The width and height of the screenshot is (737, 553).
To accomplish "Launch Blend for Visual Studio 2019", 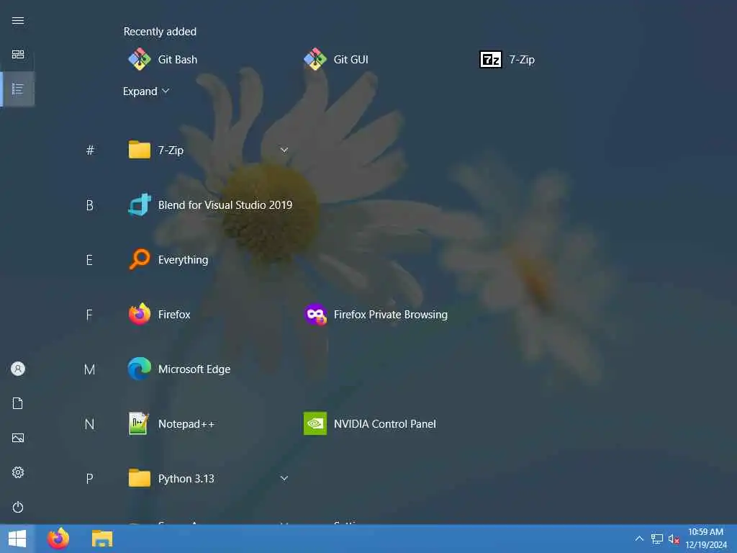I will coord(210,205).
